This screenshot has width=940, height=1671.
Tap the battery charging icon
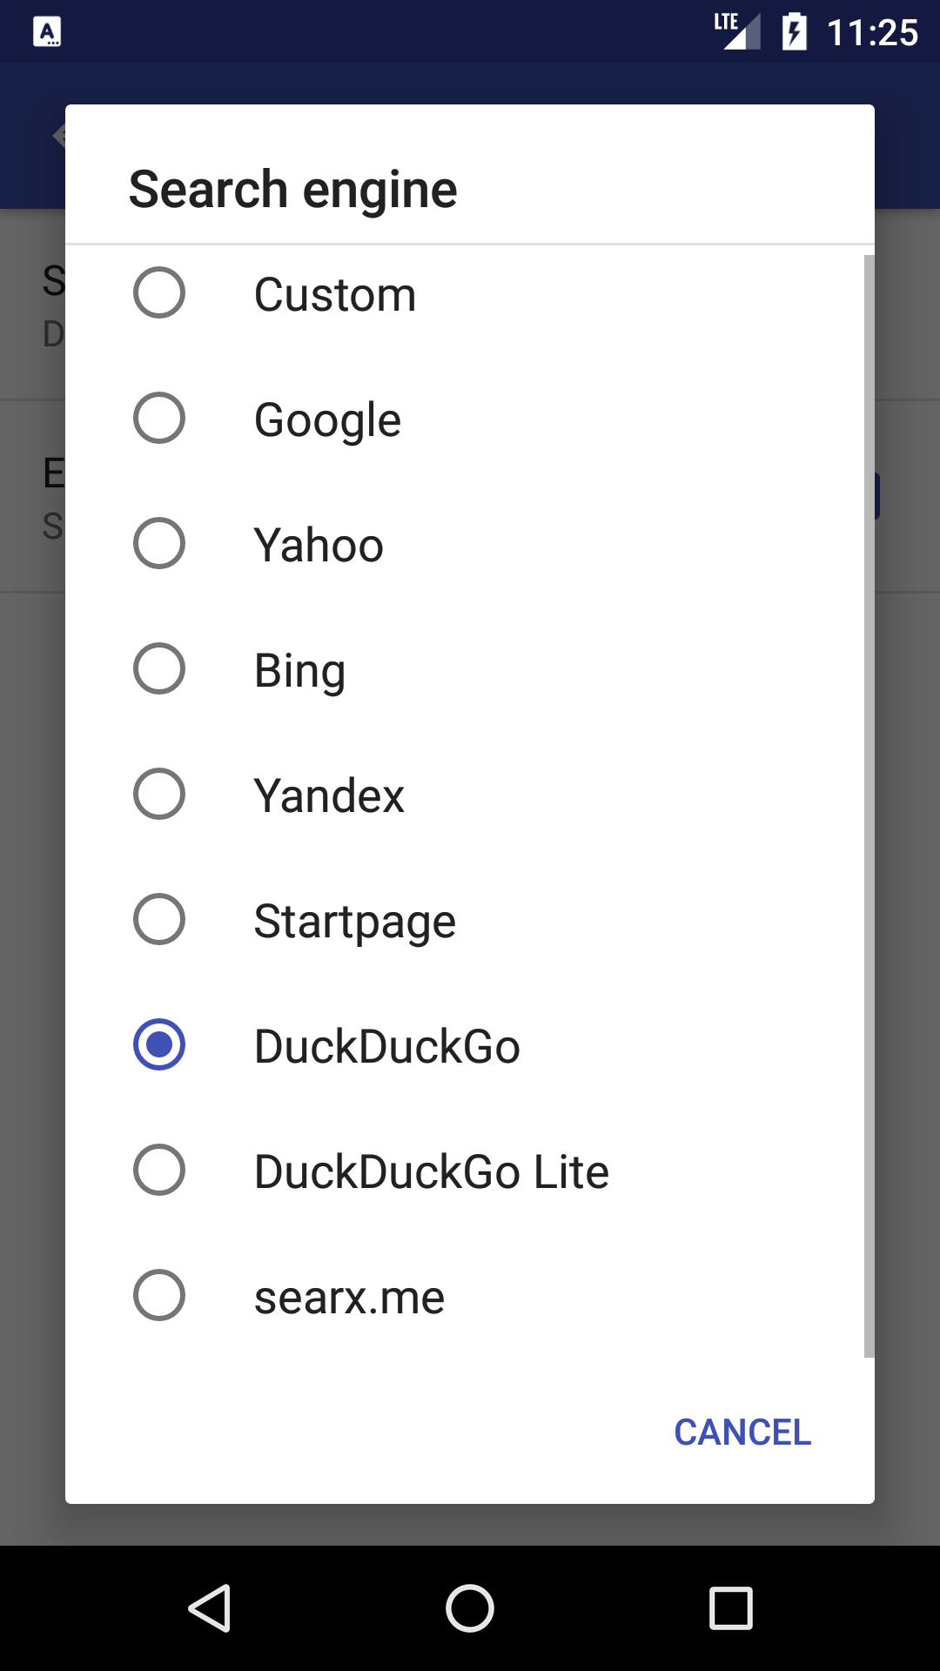pyautogui.click(x=794, y=32)
